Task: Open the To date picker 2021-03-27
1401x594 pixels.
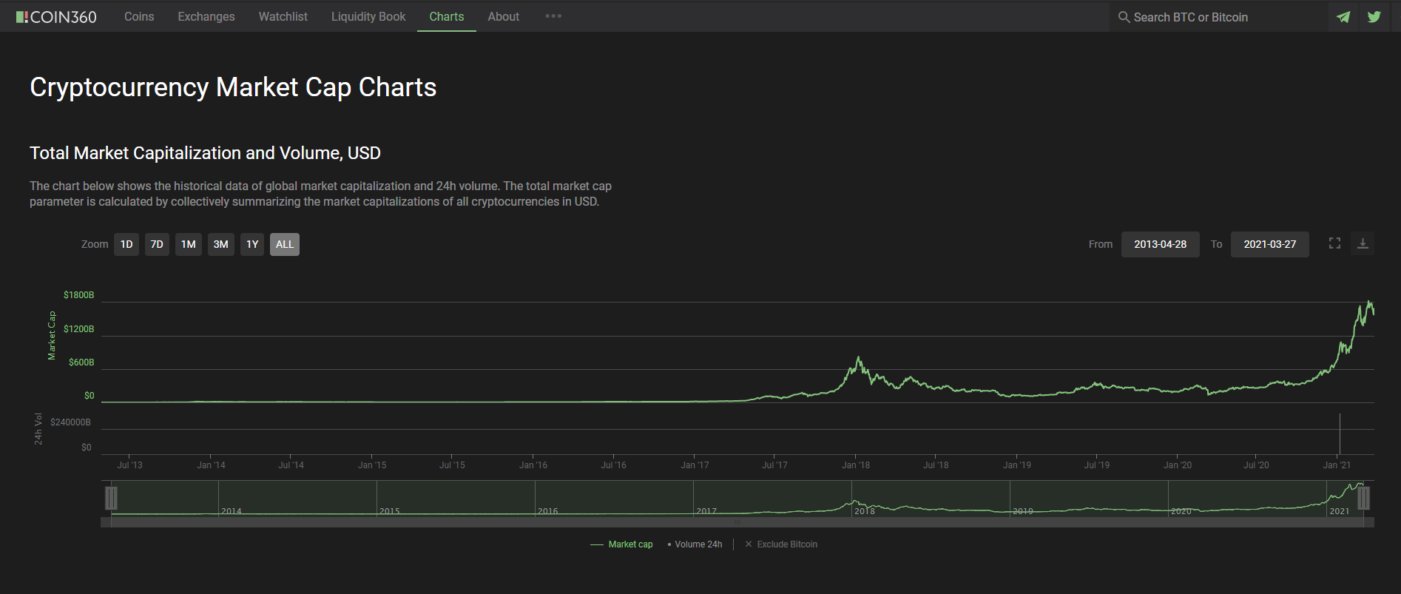Action: [x=1269, y=244]
